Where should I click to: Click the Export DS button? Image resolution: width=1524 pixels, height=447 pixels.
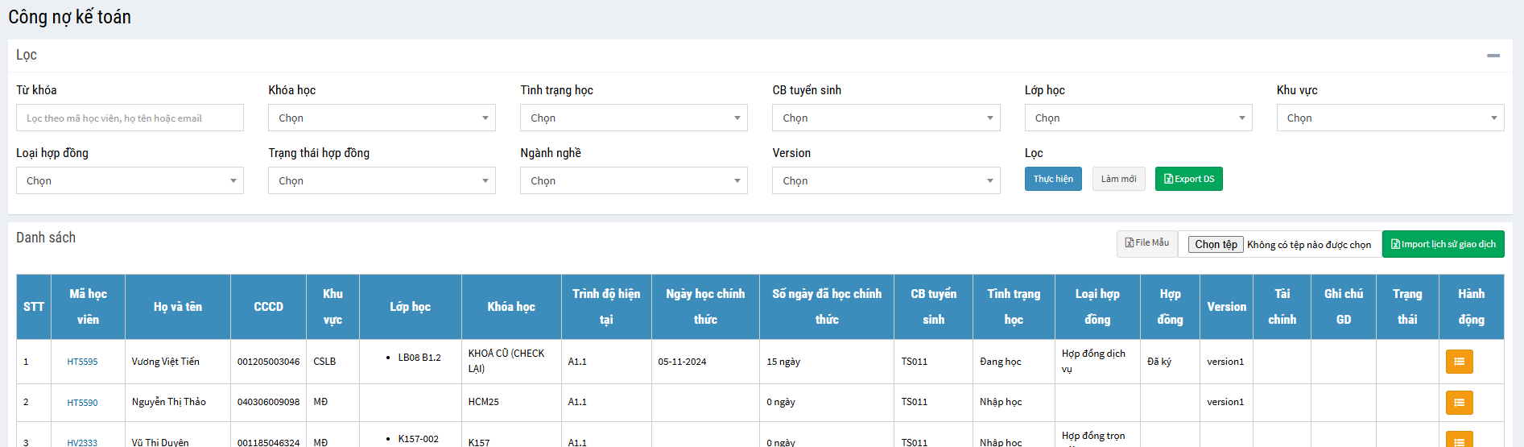tap(1188, 179)
